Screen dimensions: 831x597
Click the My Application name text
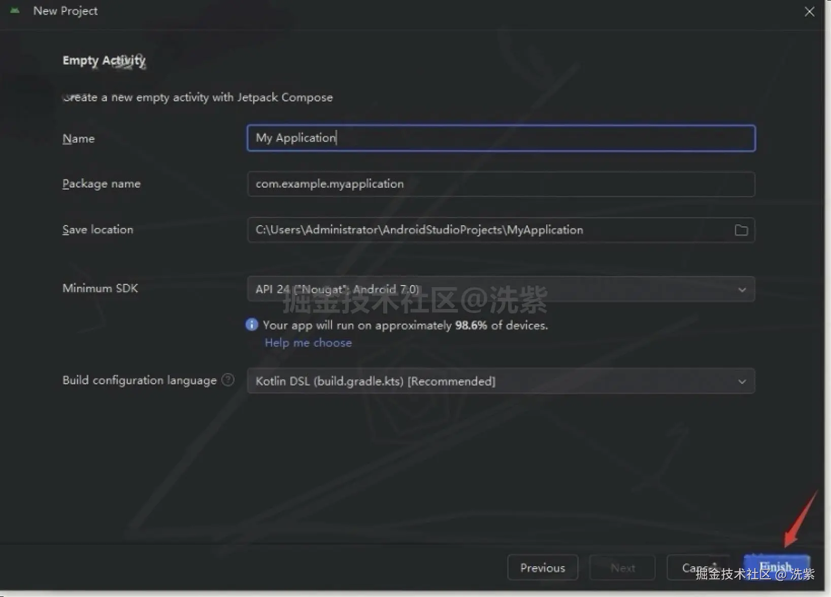point(295,137)
